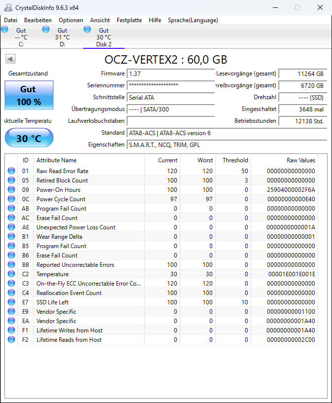This screenshot has width=332, height=403.
Task: Click the Worst column header
Action: (x=198, y=160)
